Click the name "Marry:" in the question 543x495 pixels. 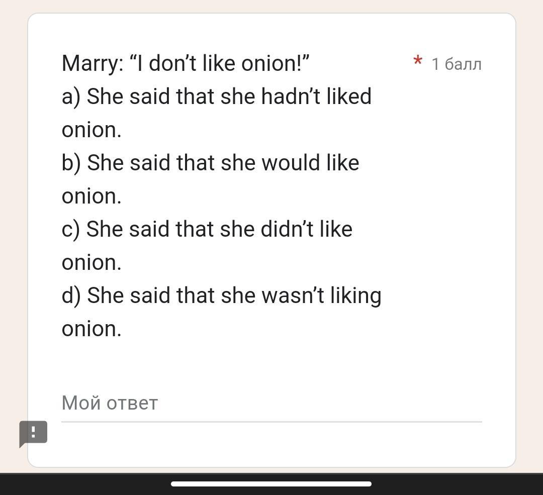point(92,64)
